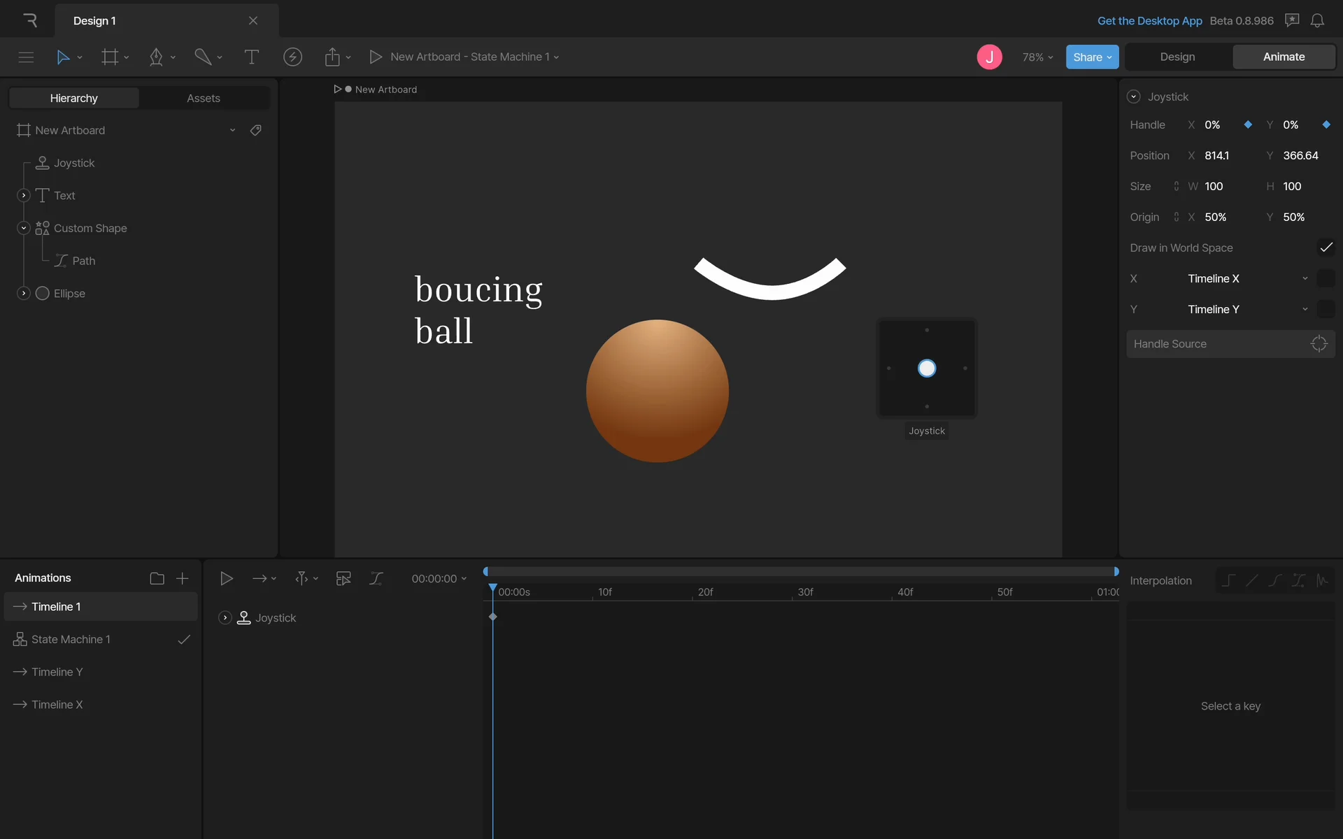This screenshot has width=1343, height=839.
Task: Toggle Handle X keyframe diamond
Action: pos(1248,124)
